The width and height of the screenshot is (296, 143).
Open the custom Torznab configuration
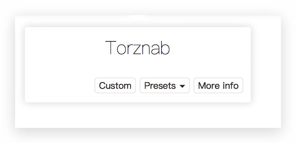click(115, 85)
